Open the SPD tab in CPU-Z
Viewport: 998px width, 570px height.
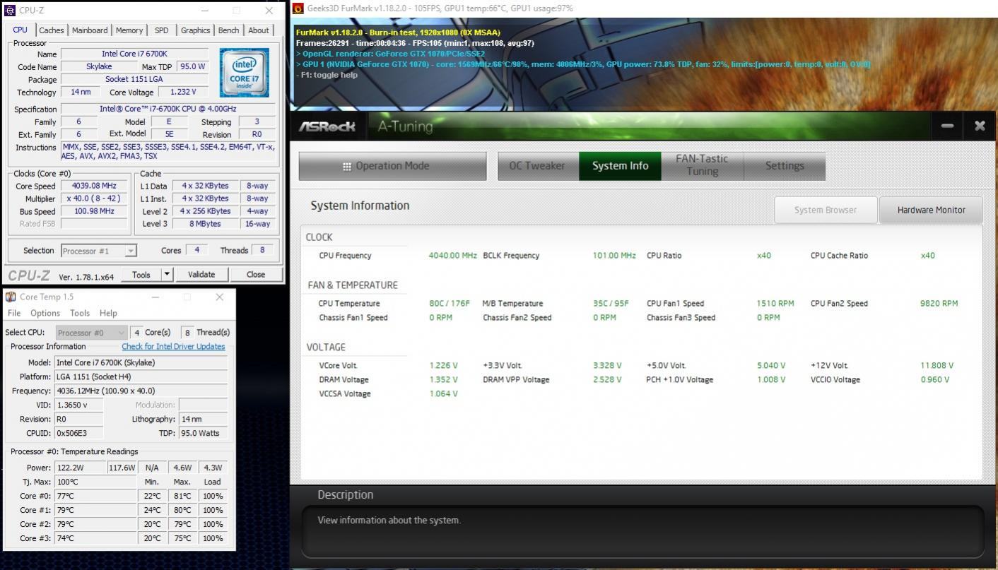point(162,30)
